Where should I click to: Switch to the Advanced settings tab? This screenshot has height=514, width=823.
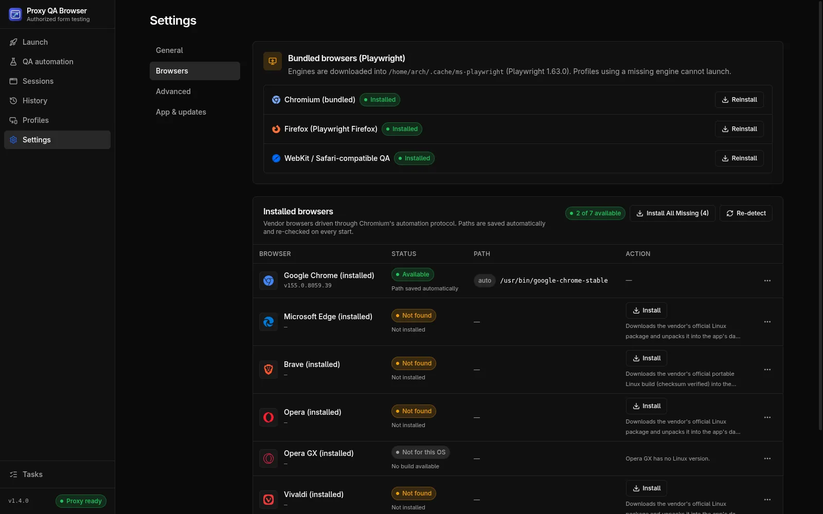click(194, 91)
